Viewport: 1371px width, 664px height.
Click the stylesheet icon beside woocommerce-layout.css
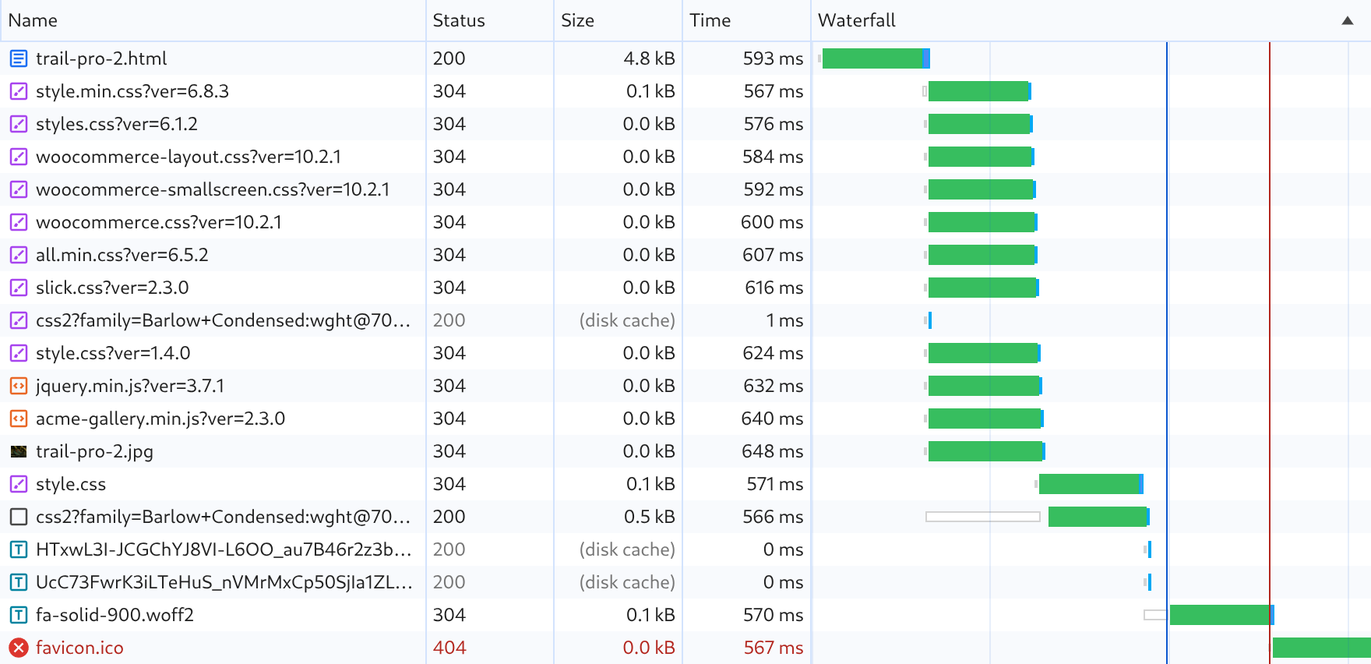pos(19,157)
